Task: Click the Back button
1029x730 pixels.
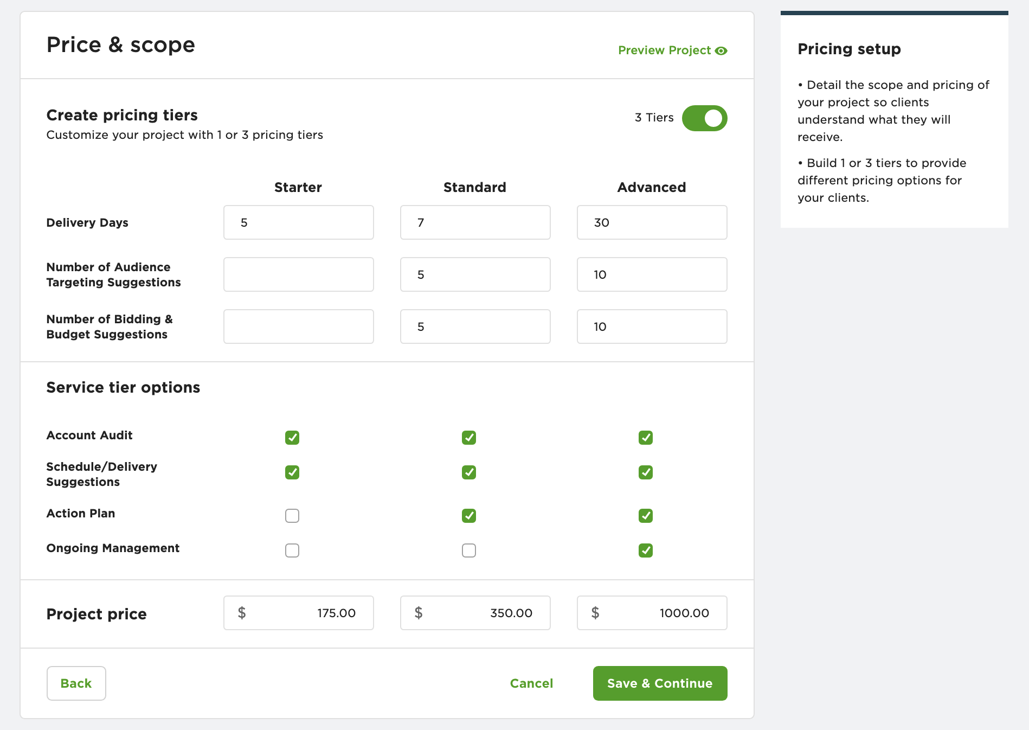Action: 76,683
